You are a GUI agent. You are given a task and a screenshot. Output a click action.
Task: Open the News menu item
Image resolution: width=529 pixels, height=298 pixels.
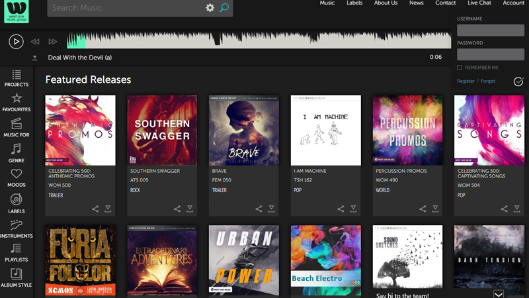pyautogui.click(x=417, y=3)
